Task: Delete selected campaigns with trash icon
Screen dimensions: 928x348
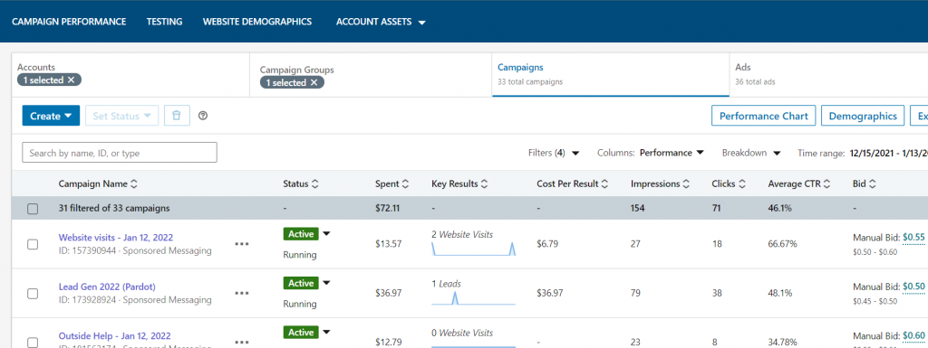Action: 177,116
